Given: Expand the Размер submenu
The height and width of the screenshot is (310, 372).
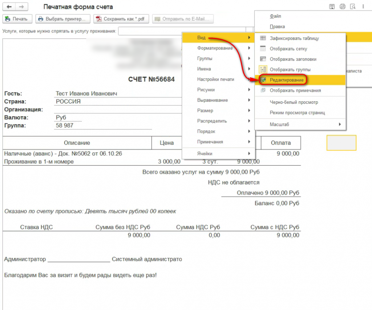Looking at the screenshot, I should click(218, 111).
